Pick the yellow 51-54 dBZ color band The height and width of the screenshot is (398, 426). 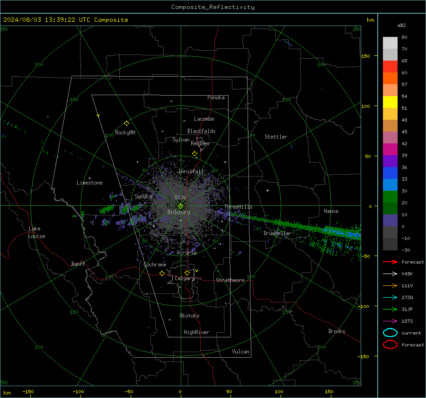coord(390,102)
